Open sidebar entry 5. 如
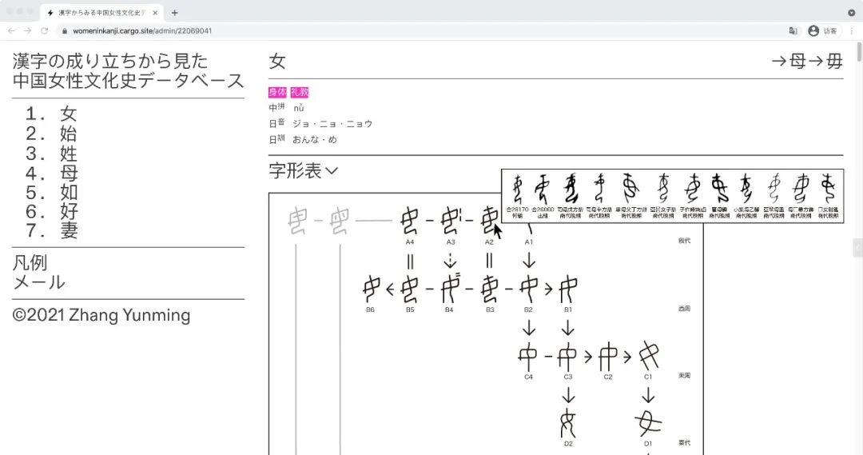Screen dimensions: 863x455 (51, 192)
